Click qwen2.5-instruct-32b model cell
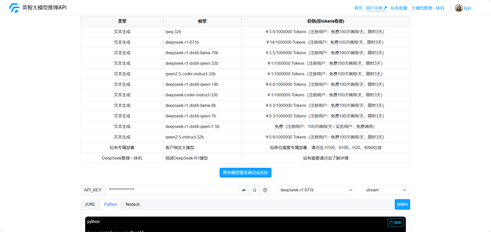The width and height of the screenshot is (491, 232). click(x=202, y=137)
